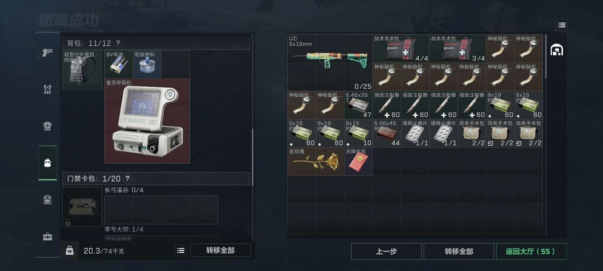Open the weapons pistol tab in sidebar
Image resolution: width=603 pixels, height=271 pixels.
(x=47, y=53)
